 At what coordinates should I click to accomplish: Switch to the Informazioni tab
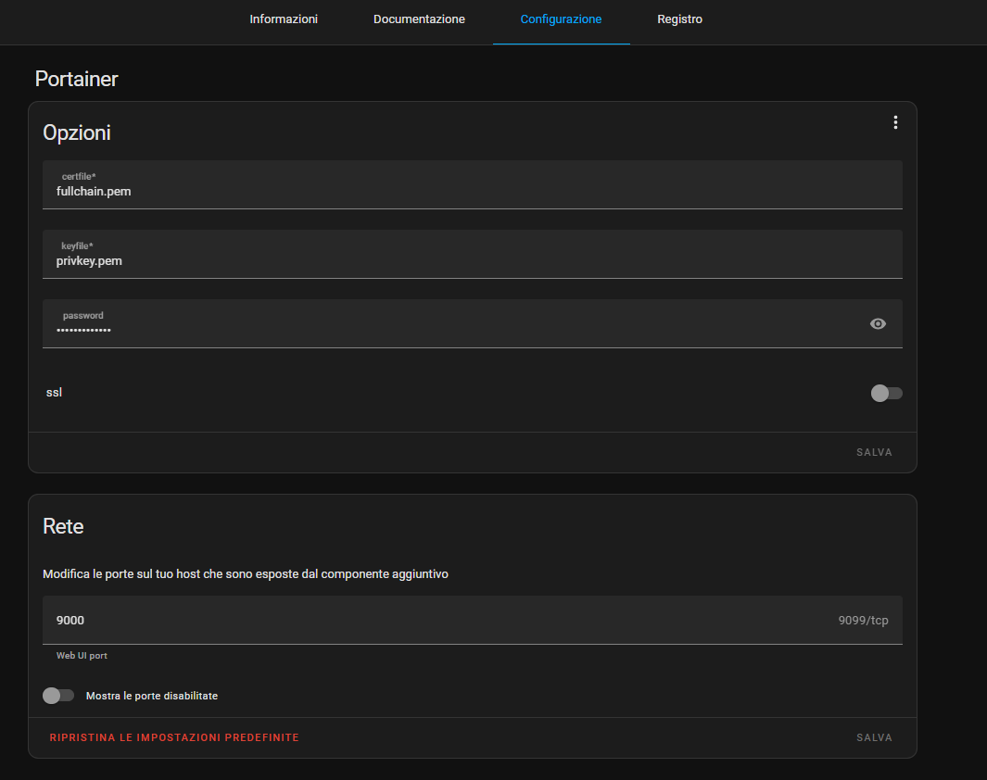(x=284, y=19)
